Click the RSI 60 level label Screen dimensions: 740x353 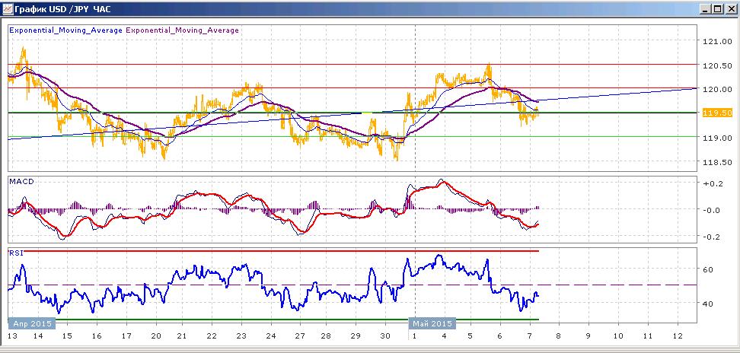(707, 269)
